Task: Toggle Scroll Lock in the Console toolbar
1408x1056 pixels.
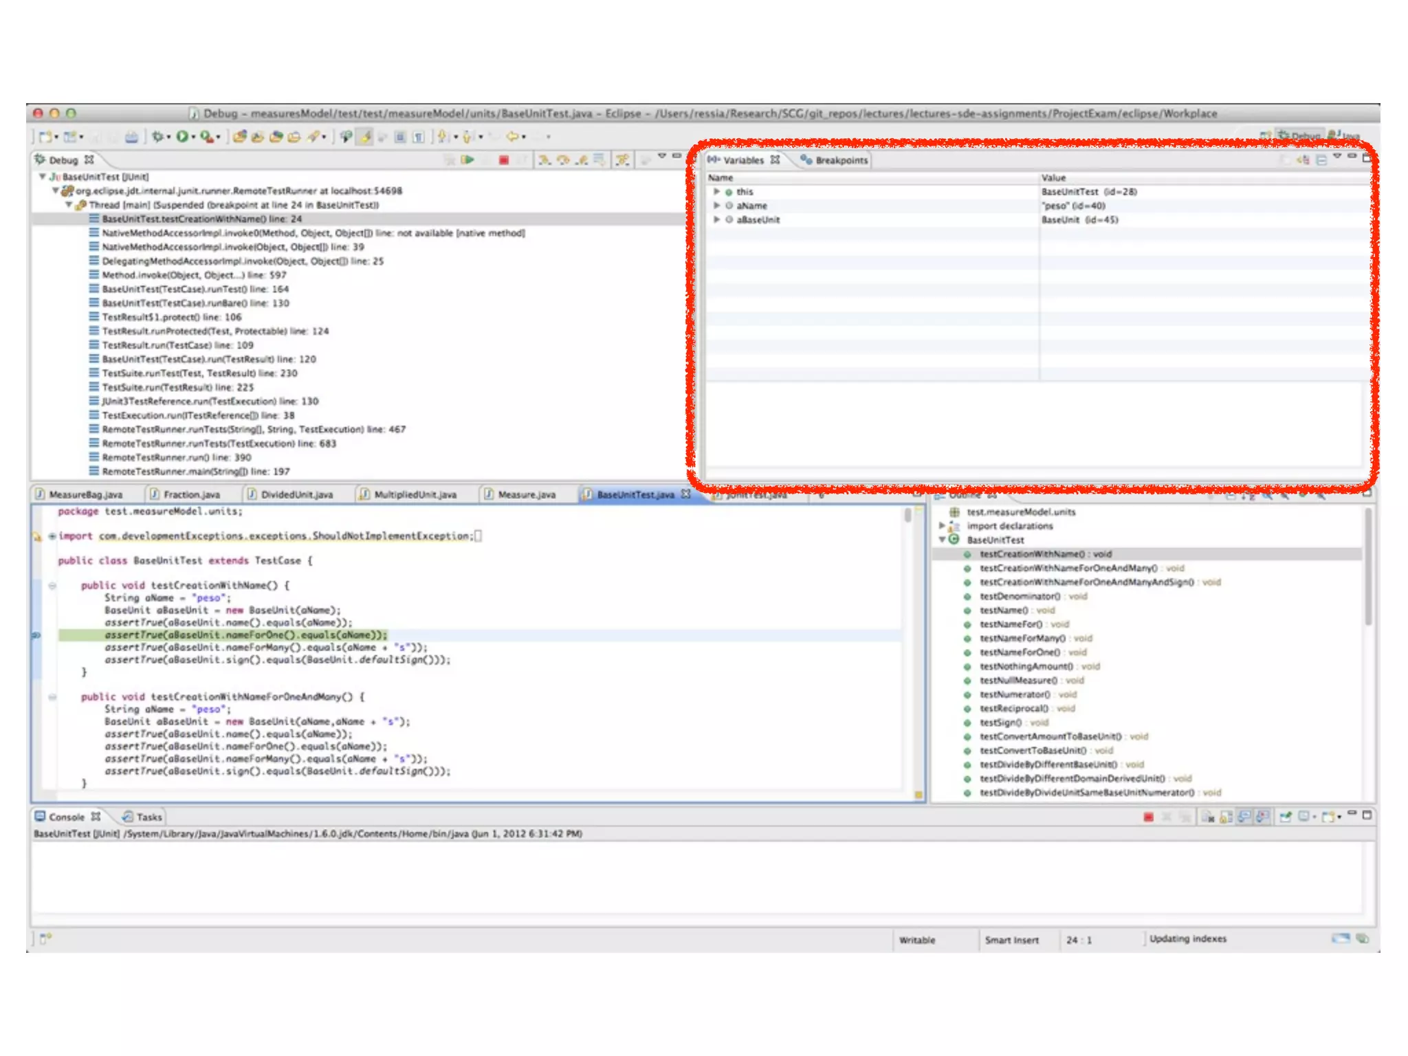Action: pos(1226,817)
